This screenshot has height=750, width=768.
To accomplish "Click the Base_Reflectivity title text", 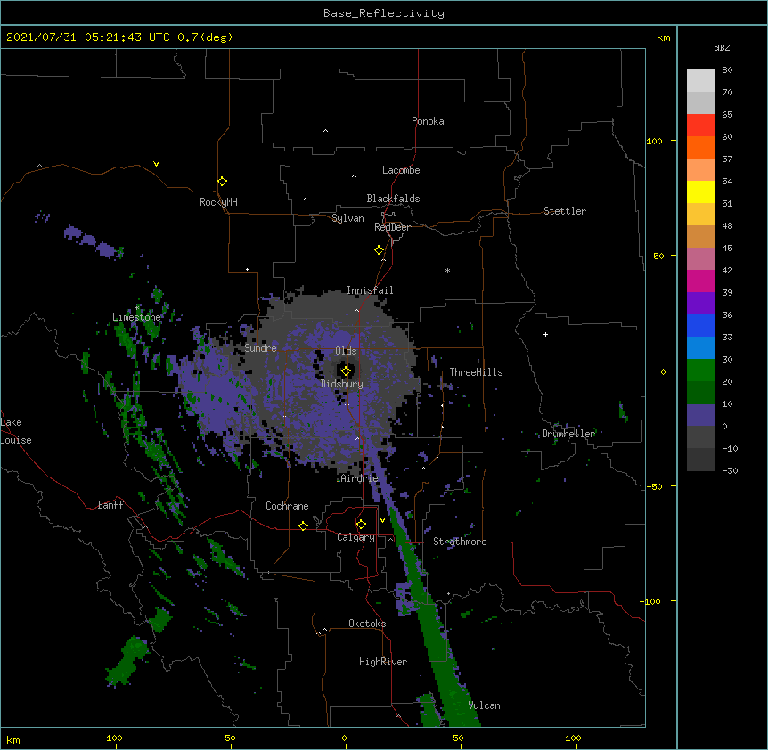I will [384, 13].
